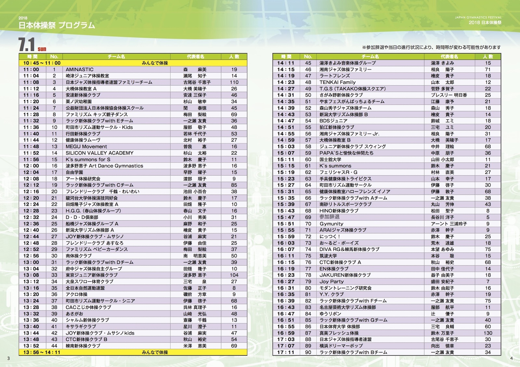Click the right table '人 数' header
Image resolution: width=520 pixels, height=367 pixels.
point(488,56)
